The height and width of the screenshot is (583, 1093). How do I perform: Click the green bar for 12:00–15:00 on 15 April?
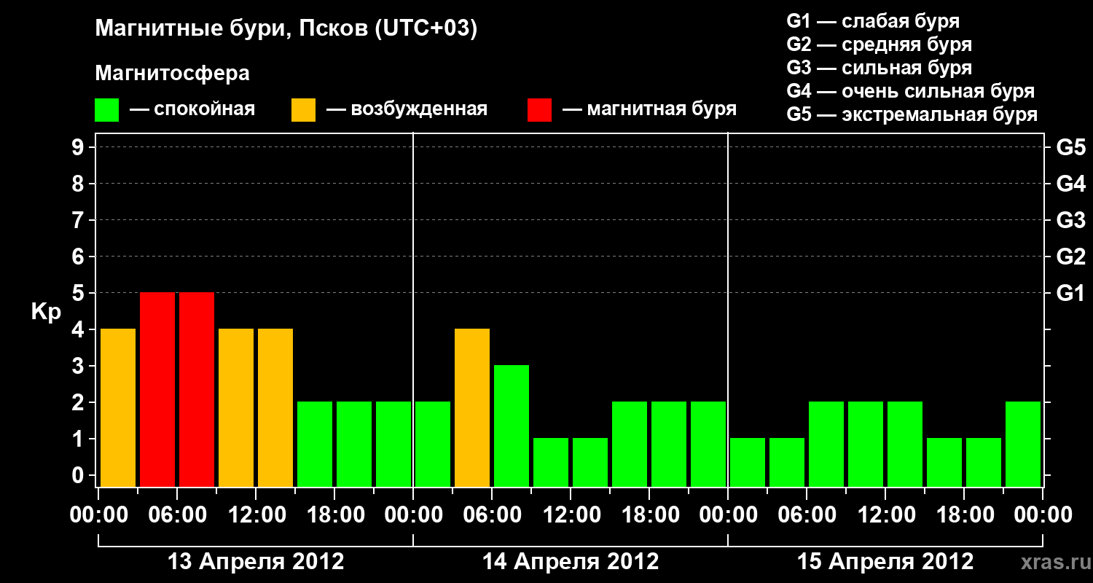click(x=905, y=444)
